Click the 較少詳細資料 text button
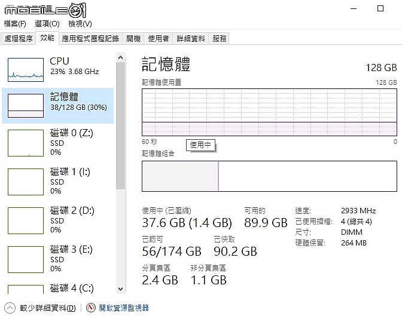This screenshot has width=402, height=319. pyautogui.click(x=48, y=308)
